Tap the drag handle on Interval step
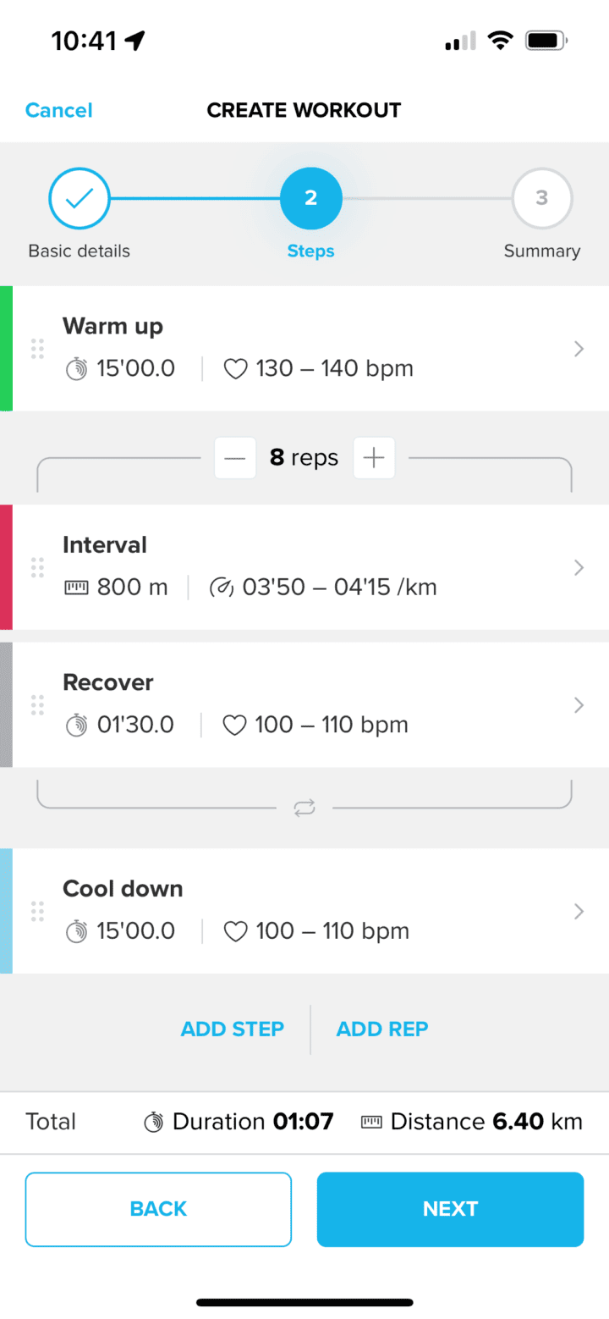This screenshot has height=1319, width=609. pyautogui.click(x=37, y=567)
